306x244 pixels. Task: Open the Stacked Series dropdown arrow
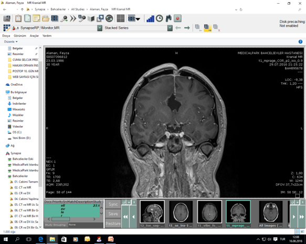170,28
